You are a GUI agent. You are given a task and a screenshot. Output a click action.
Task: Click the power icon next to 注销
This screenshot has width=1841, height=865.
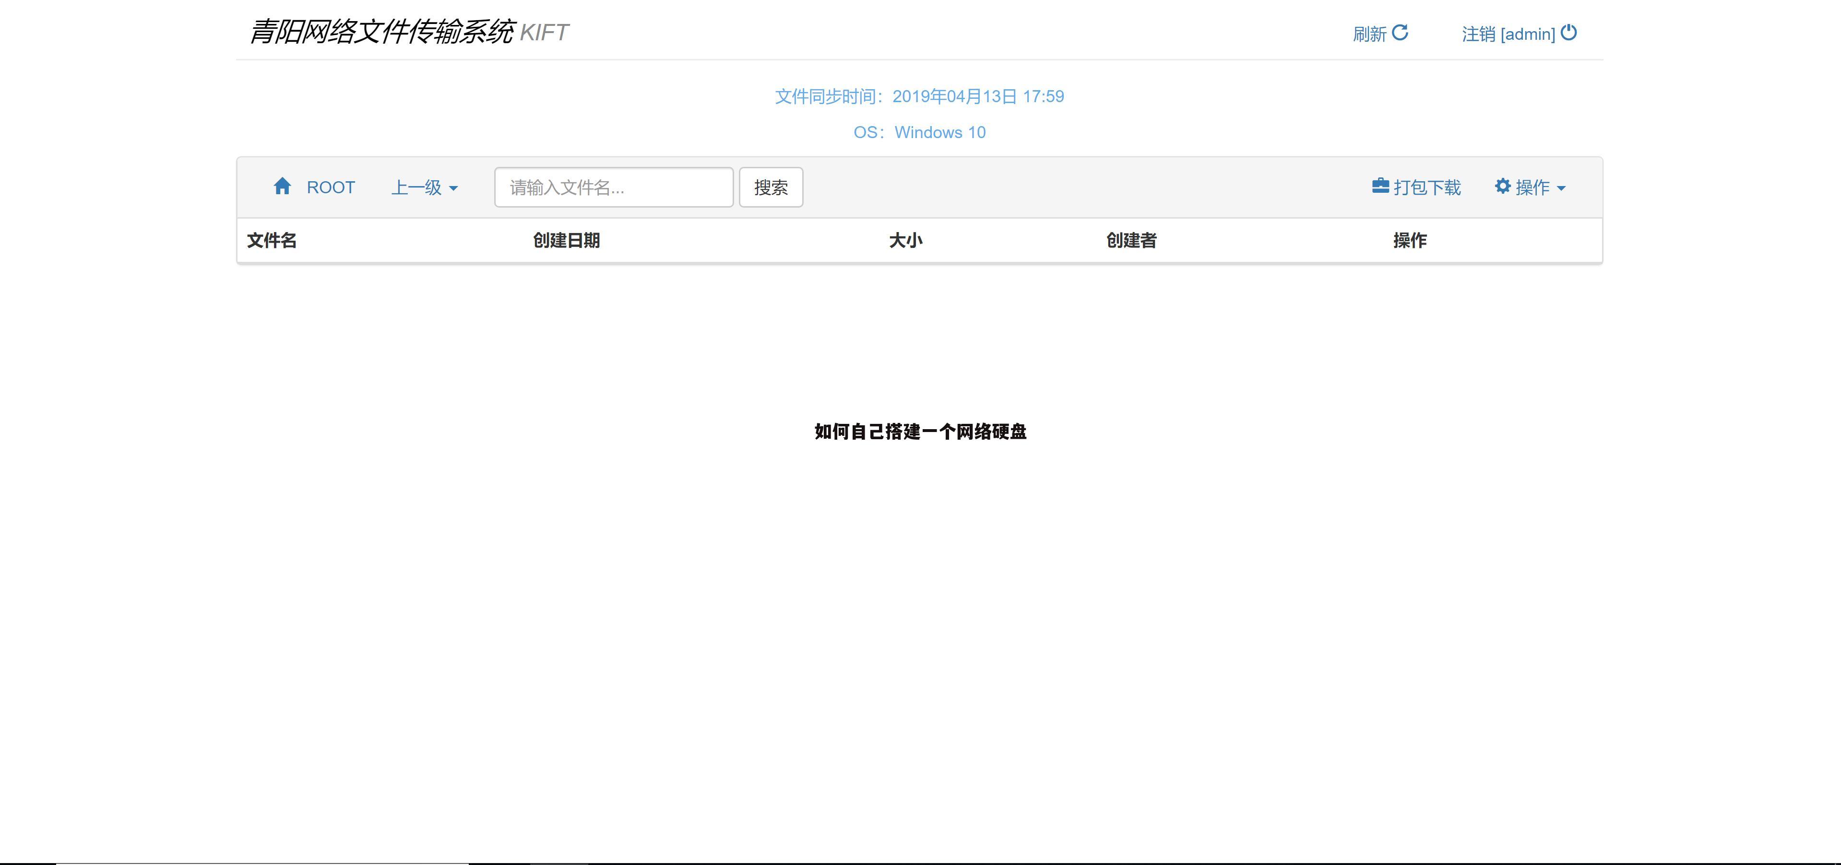[x=1568, y=33]
